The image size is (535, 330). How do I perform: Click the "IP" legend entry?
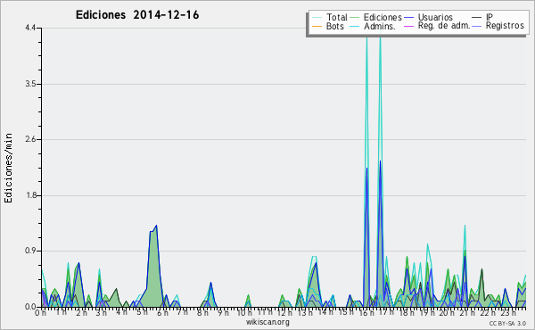click(490, 18)
